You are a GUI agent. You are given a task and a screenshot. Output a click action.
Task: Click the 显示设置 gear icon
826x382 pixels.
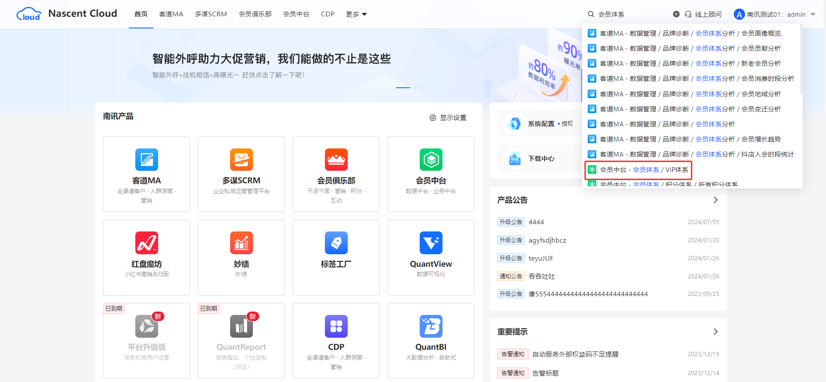[x=433, y=117]
